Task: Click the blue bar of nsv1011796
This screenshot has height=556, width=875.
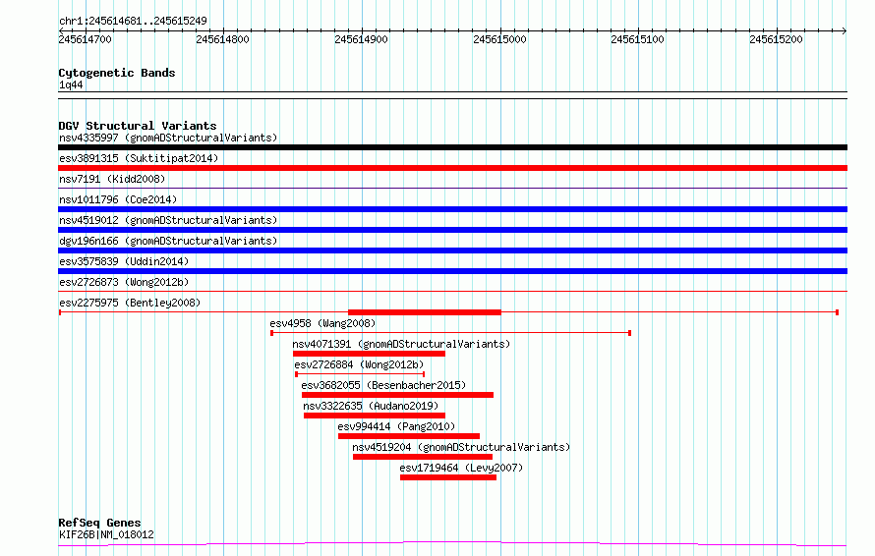Action: (452, 209)
